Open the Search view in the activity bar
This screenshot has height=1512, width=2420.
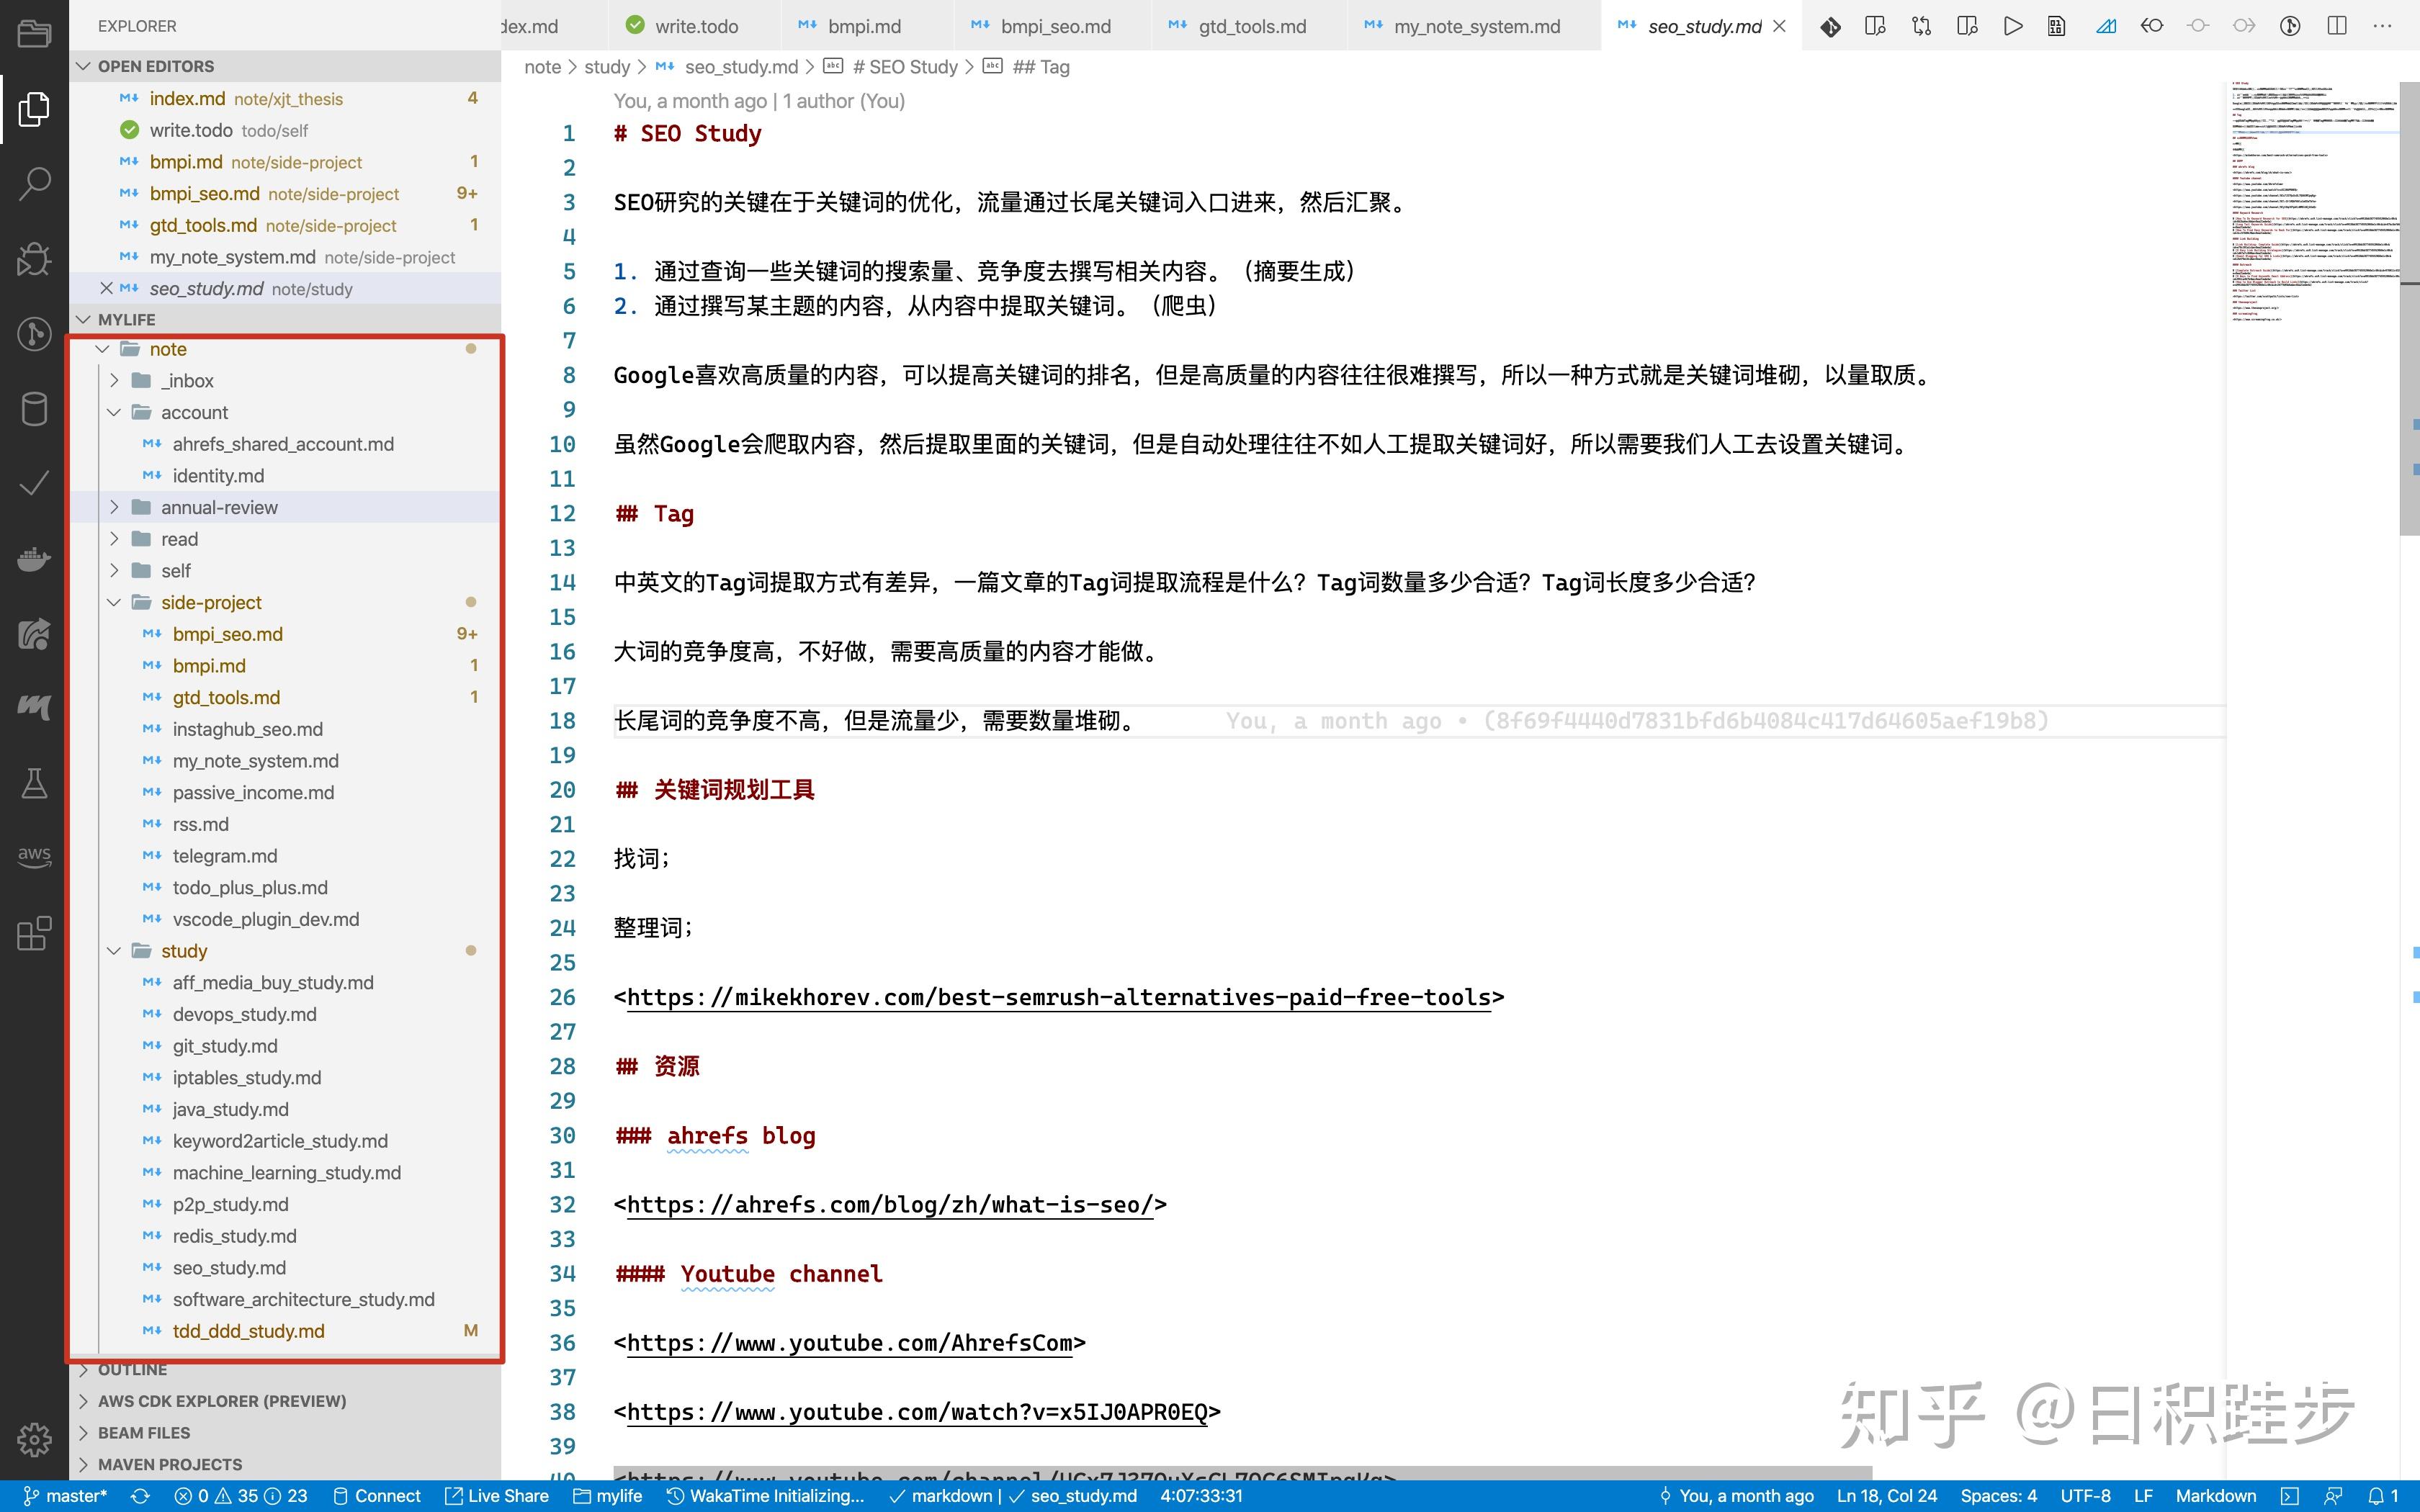[x=34, y=184]
